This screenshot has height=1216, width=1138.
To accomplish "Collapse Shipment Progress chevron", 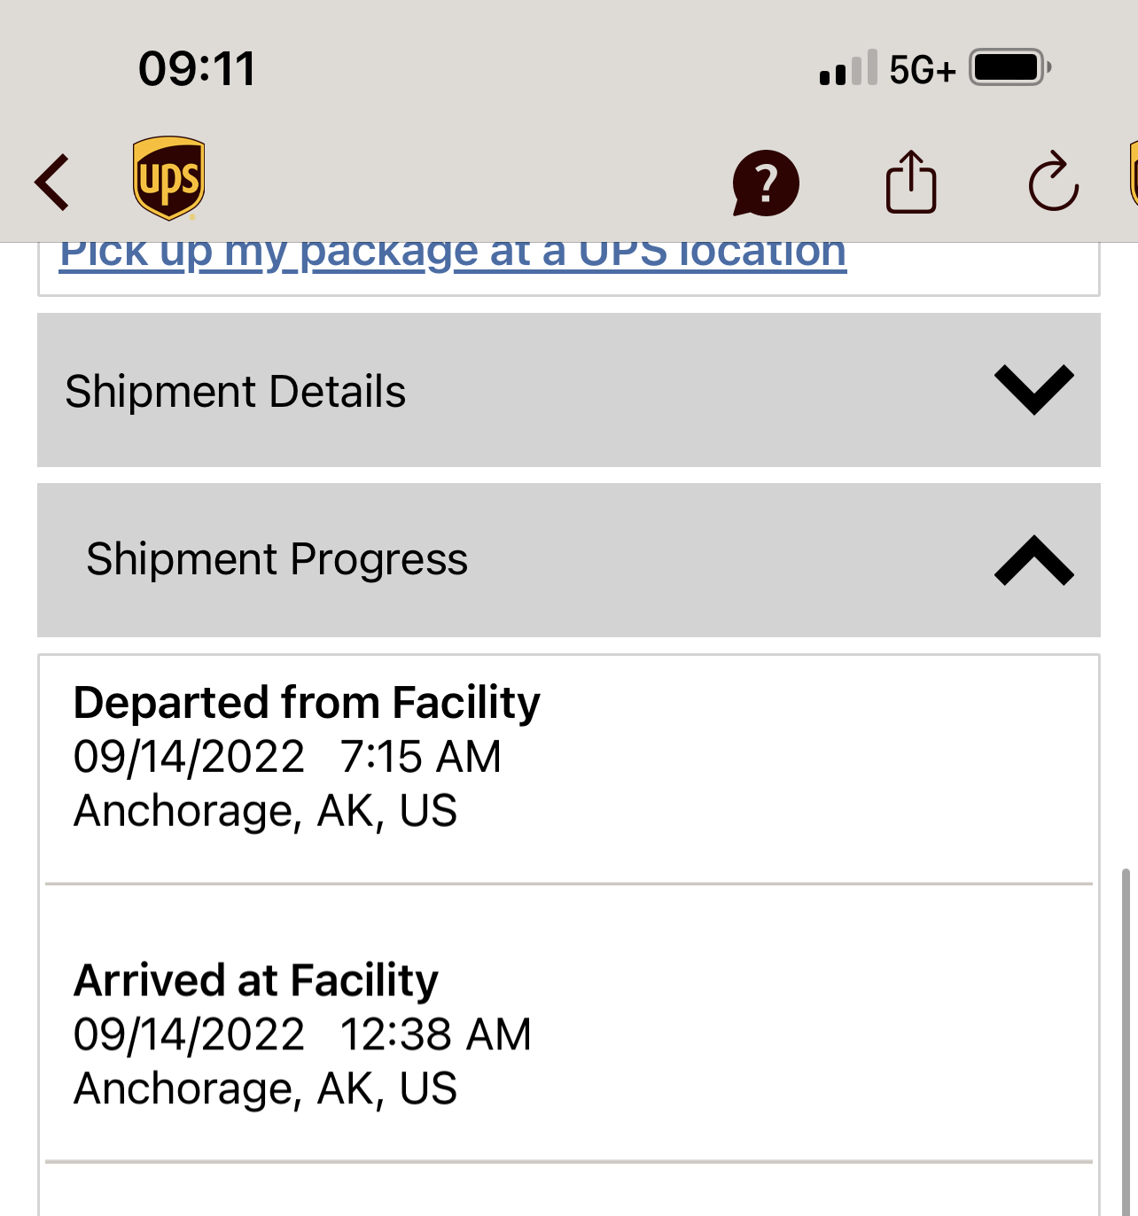I will click(x=1033, y=559).
